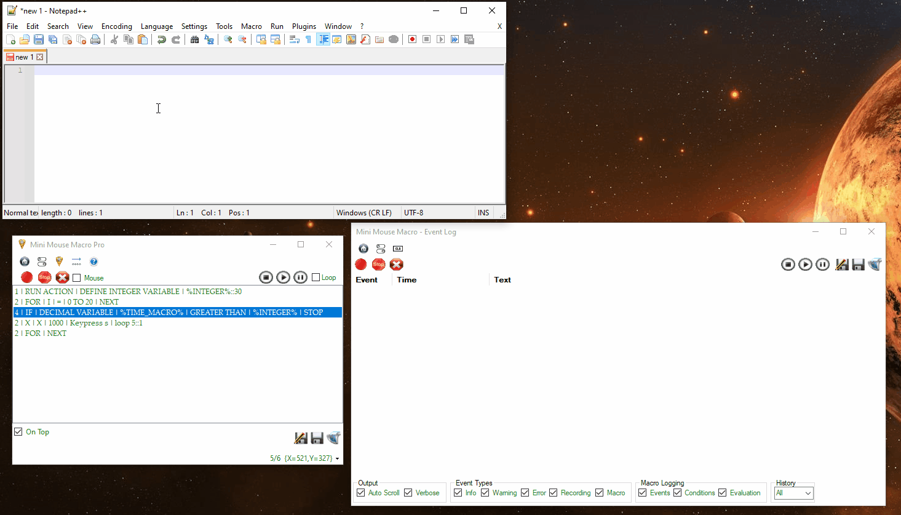
Task: Disable the Warning event type checkbox
Action: 485,493
